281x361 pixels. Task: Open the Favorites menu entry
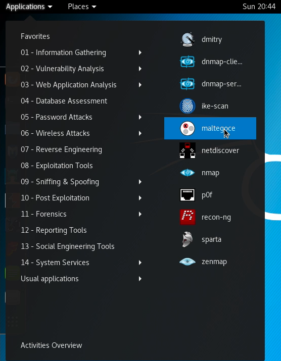click(x=35, y=36)
